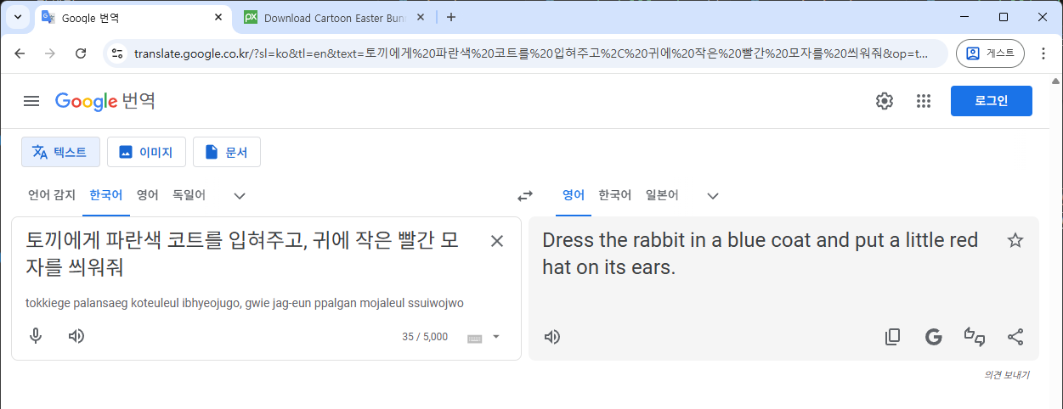Click the 로그인 sign-in button
This screenshot has width=1063, height=409.
(x=991, y=101)
